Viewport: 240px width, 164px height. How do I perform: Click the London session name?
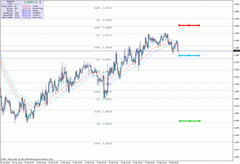[36, 15]
